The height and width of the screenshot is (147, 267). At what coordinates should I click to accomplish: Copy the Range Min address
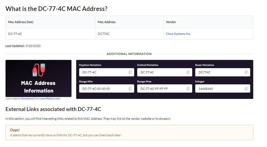130,89
